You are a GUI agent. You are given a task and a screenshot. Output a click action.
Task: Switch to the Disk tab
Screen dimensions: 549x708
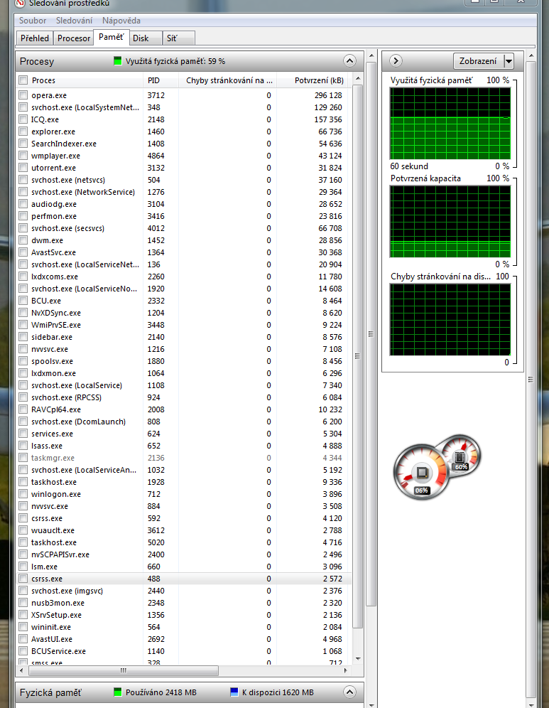pyautogui.click(x=146, y=38)
